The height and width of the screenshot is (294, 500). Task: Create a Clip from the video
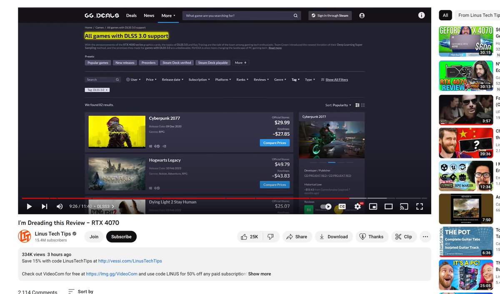coord(403,236)
